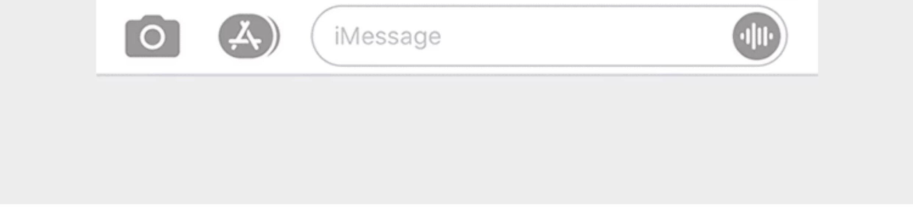Image resolution: width=913 pixels, height=209 pixels.
Task: Take a photo using camera button
Action: click(152, 36)
